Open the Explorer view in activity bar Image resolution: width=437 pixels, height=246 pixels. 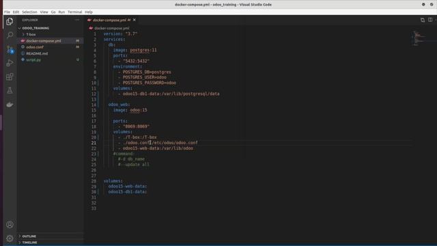(x=10, y=21)
